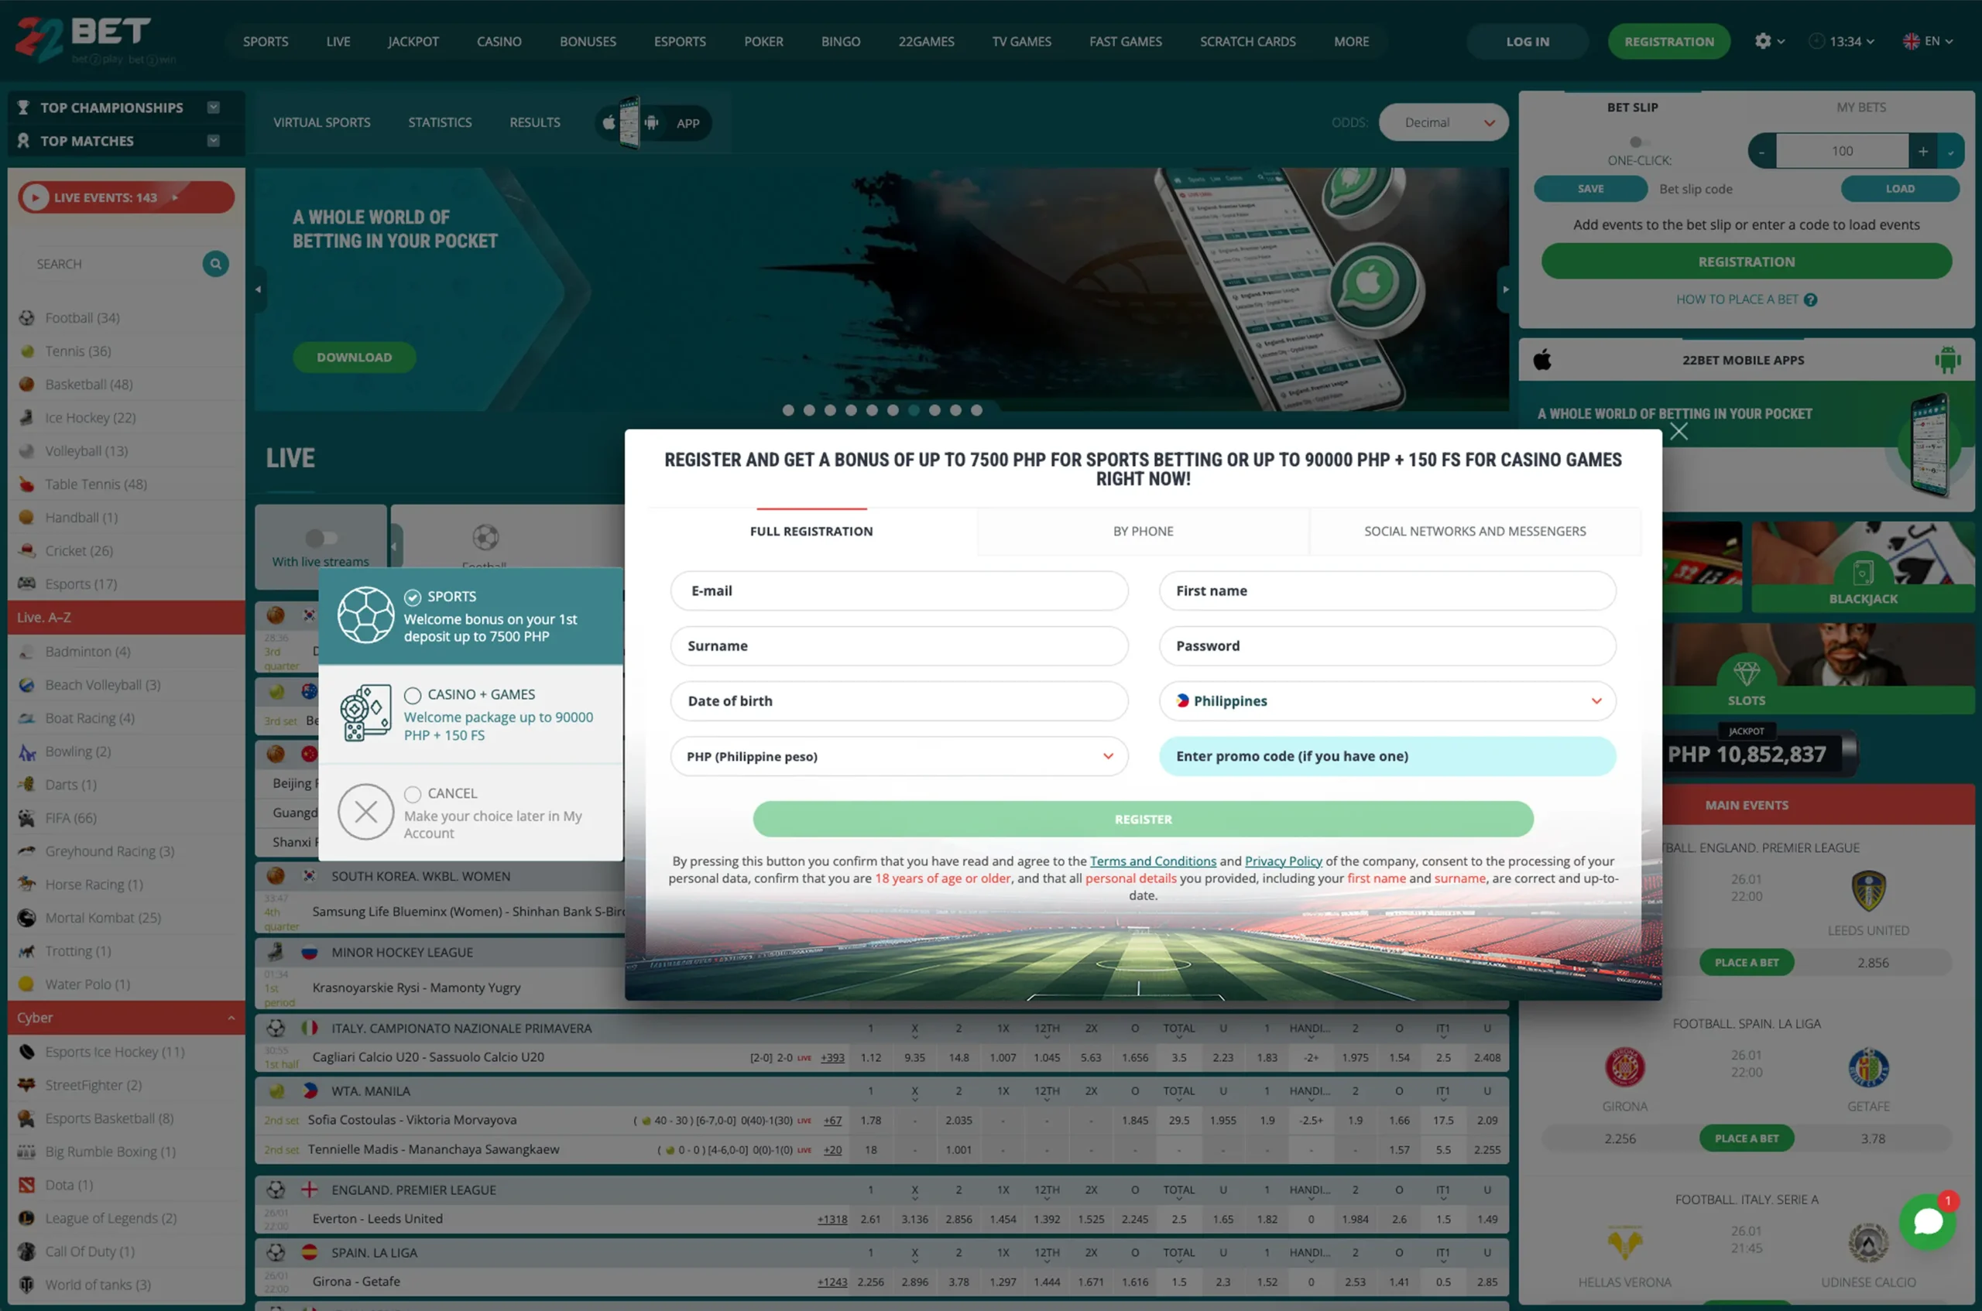Close the registration popup with X icon
Screen dimensions: 1982x1311
pyautogui.click(x=1678, y=431)
